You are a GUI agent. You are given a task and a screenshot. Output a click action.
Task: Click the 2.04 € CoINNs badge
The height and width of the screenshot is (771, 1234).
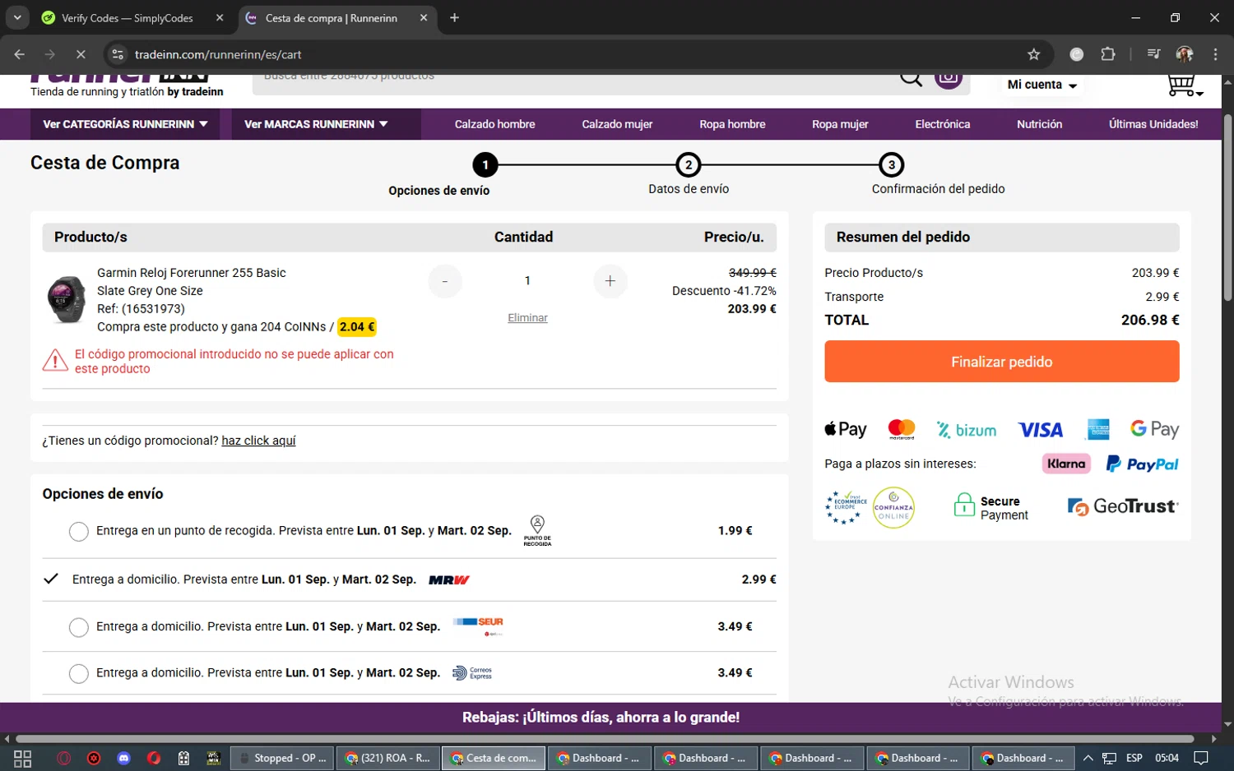coord(357,327)
